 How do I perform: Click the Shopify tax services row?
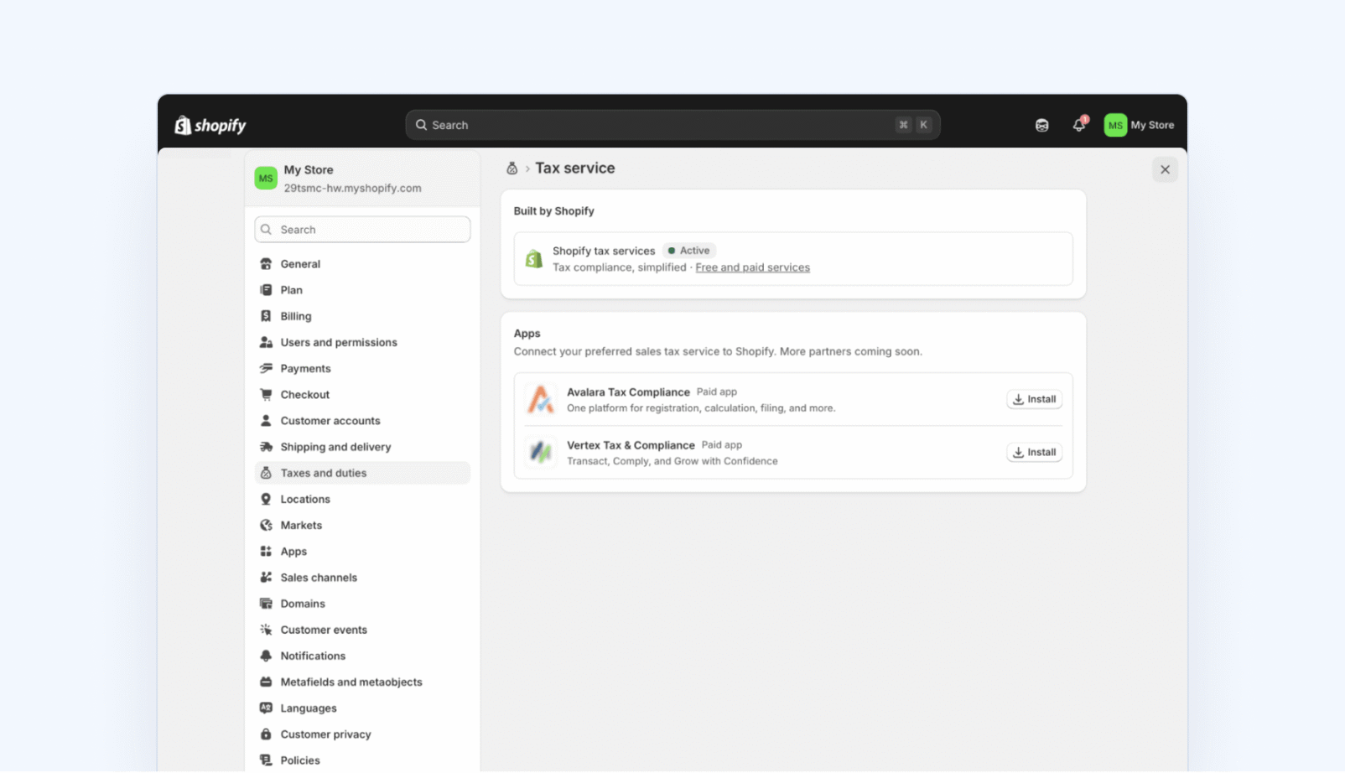click(792, 259)
